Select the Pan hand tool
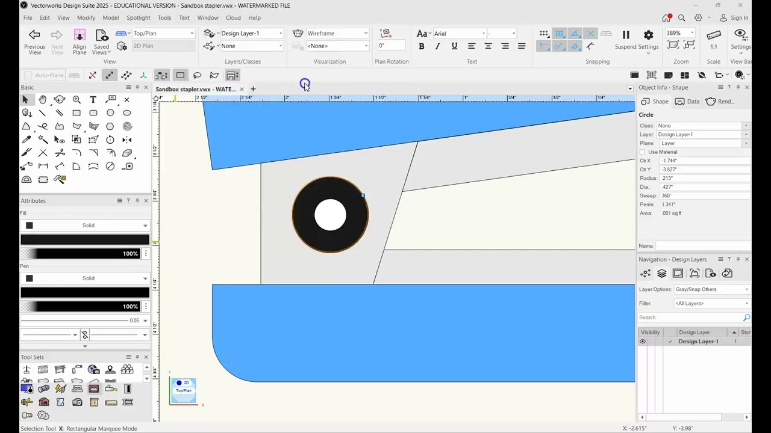Viewport: 771px width, 433px height. [43, 100]
